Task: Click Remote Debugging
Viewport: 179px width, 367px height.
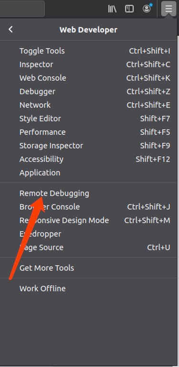Action: pyautogui.click(x=89, y=194)
